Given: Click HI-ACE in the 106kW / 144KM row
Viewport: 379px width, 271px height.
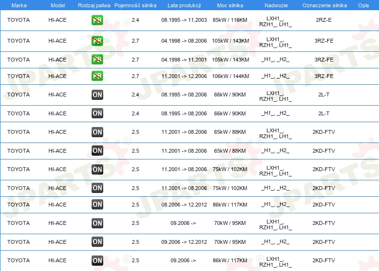Looking at the screenshot, I should [x=58, y=76].
